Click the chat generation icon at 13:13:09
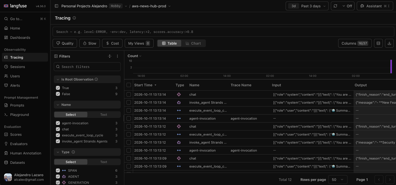This screenshot has height=185, width=396. (x=179, y=158)
